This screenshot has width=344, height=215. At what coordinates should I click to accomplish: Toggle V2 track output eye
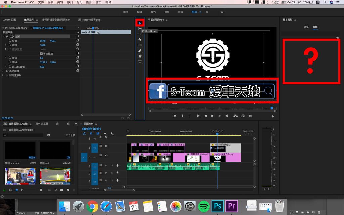106,146
